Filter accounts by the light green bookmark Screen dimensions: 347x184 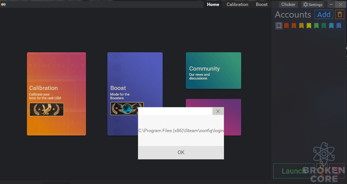pos(316,26)
